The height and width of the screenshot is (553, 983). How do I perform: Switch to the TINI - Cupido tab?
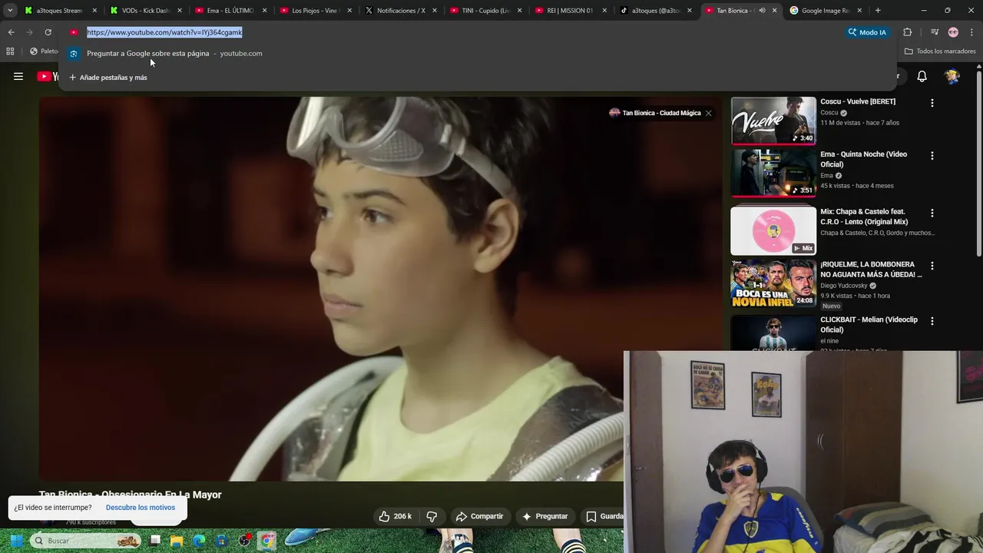pos(485,11)
